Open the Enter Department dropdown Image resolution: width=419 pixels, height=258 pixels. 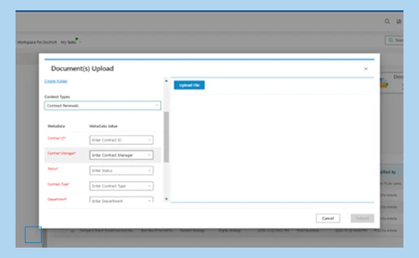tap(121, 200)
